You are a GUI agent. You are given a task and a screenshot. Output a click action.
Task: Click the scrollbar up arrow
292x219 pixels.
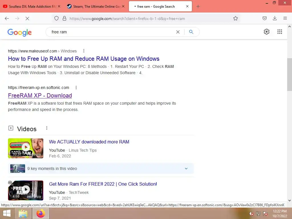289,27
